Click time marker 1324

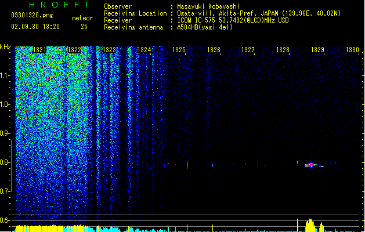tap(144, 50)
